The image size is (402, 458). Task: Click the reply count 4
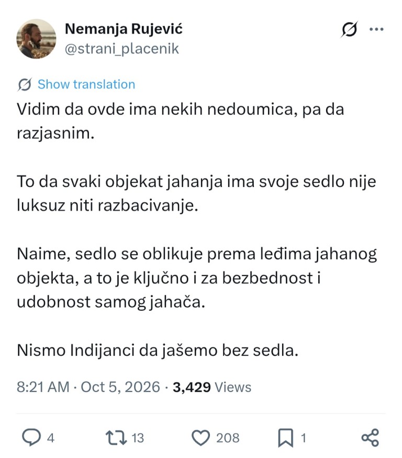(51, 438)
